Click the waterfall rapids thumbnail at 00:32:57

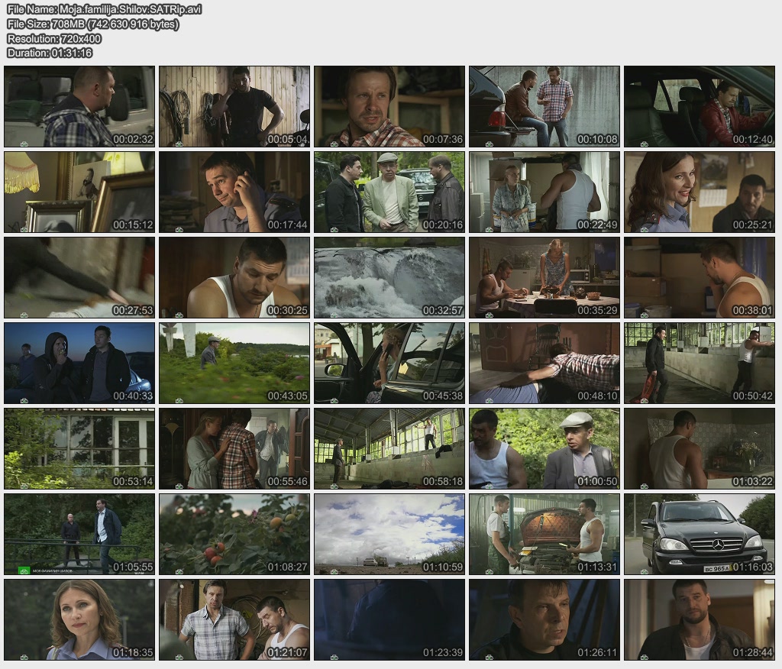(389, 277)
